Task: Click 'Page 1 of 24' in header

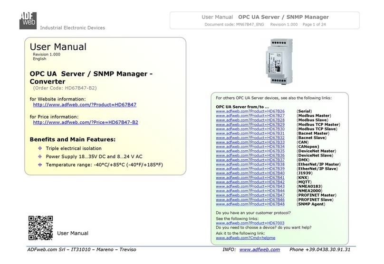Action: click(x=314, y=25)
